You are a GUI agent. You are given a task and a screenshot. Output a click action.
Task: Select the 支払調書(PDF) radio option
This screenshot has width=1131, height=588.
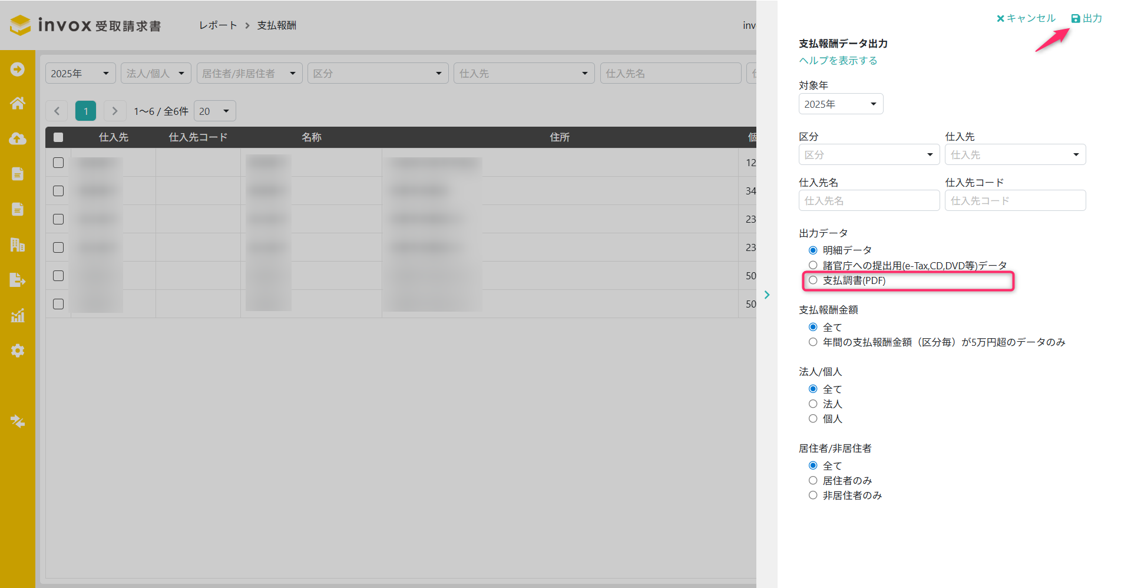pyautogui.click(x=813, y=280)
